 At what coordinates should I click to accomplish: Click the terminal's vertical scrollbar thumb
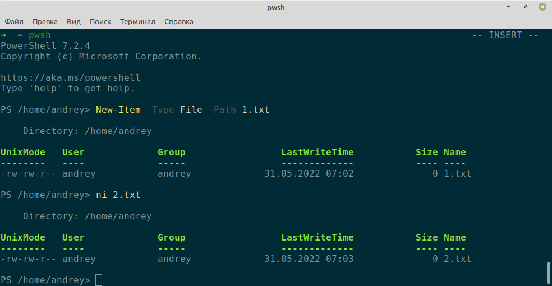(548, 273)
